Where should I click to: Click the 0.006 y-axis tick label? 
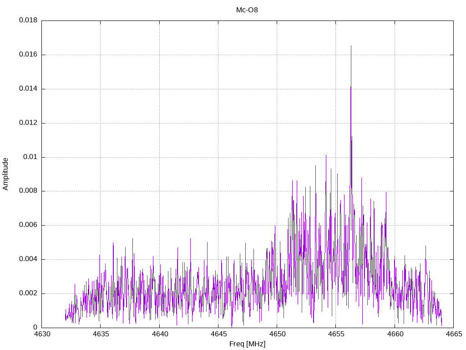[28, 225]
